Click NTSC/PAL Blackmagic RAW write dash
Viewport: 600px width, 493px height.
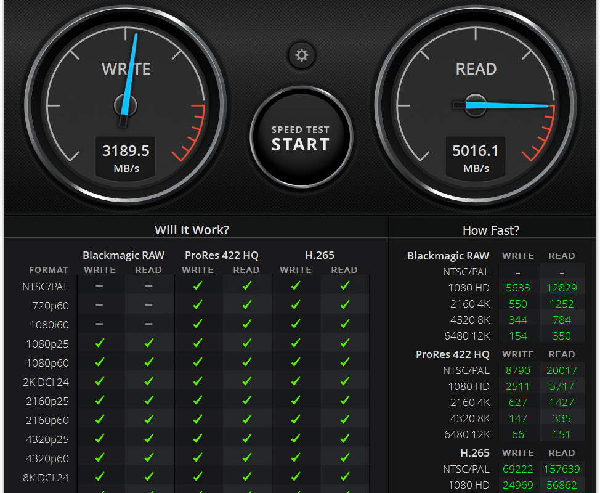100,286
